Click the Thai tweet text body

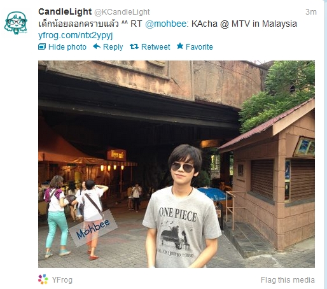coord(78,24)
